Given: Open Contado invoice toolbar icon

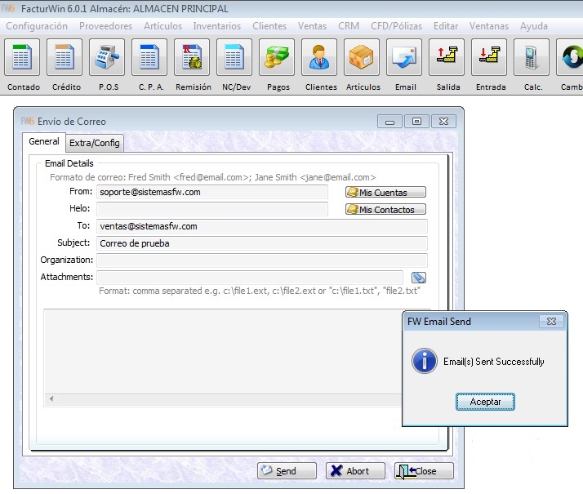Looking at the screenshot, I should click(x=22, y=57).
